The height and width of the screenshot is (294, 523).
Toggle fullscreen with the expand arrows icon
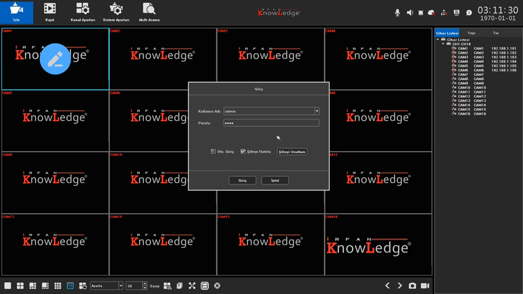[x=192, y=286]
